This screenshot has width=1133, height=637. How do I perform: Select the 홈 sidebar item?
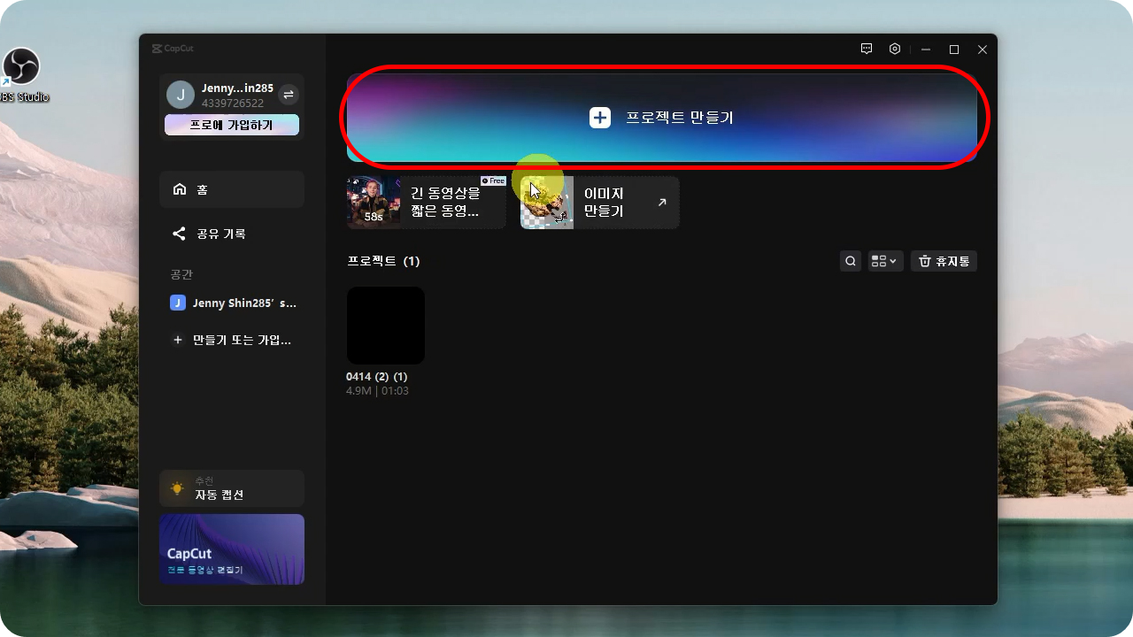tap(232, 189)
